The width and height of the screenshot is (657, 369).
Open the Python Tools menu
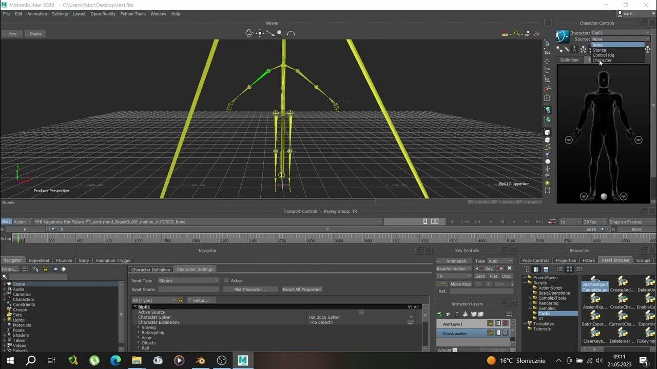click(133, 14)
